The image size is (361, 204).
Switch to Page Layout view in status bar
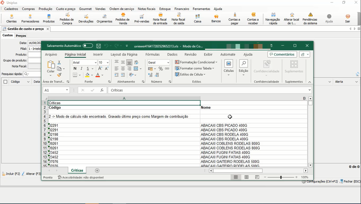tap(246, 177)
